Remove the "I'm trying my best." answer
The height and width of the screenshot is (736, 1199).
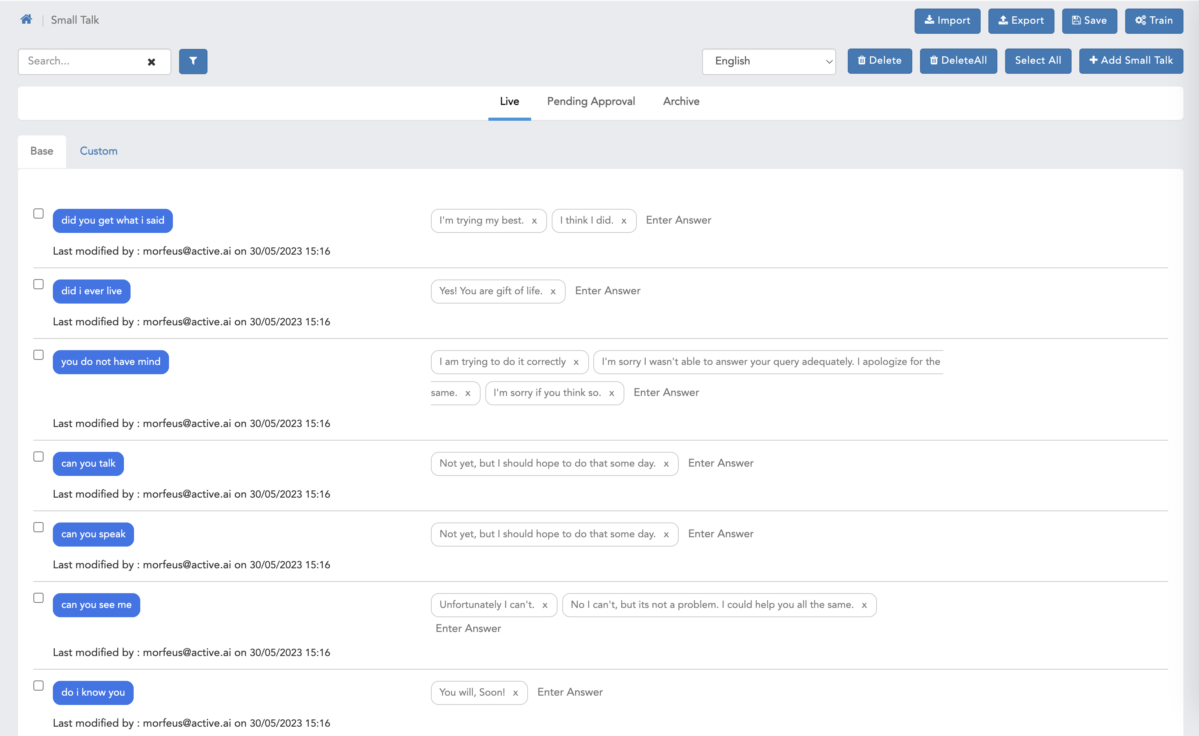(x=535, y=221)
